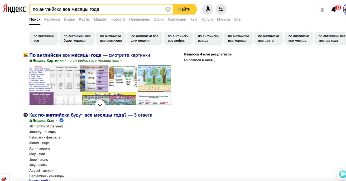This screenshot has height=181, width=346.
Task: Clear the search query text
Action: [168, 9]
